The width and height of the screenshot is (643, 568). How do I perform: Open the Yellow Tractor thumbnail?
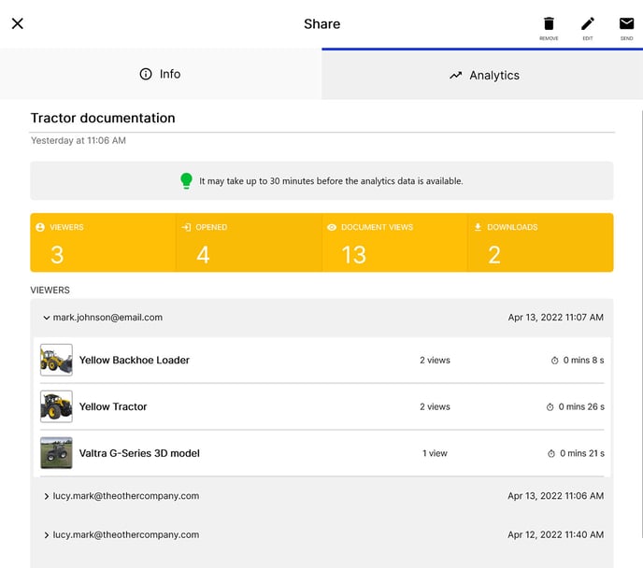click(x=56, y=406)
